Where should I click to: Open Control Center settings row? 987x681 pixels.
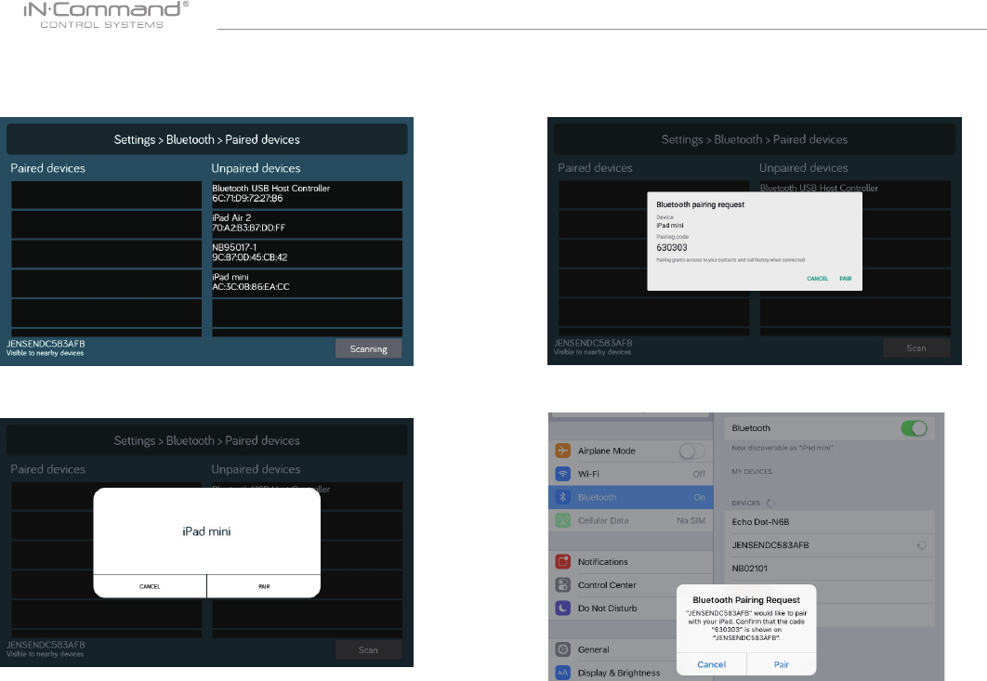click(631, 584)
